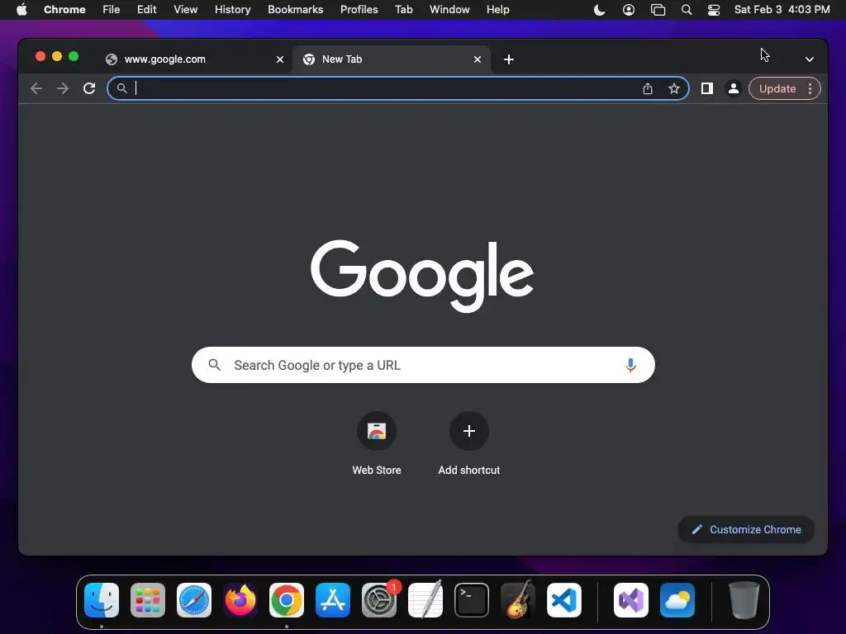Open the History menu

click(x=232, y=10)
